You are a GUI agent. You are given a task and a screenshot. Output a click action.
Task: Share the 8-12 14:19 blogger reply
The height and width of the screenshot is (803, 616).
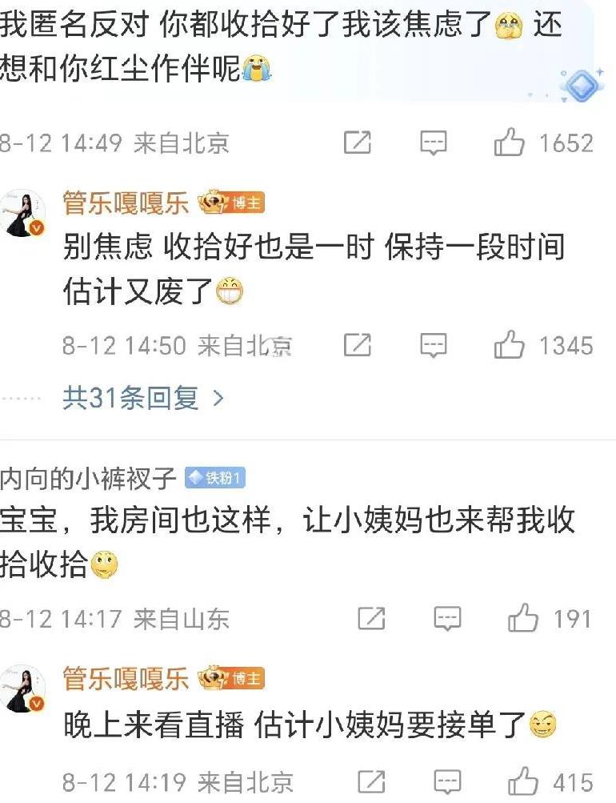(371, 782)
